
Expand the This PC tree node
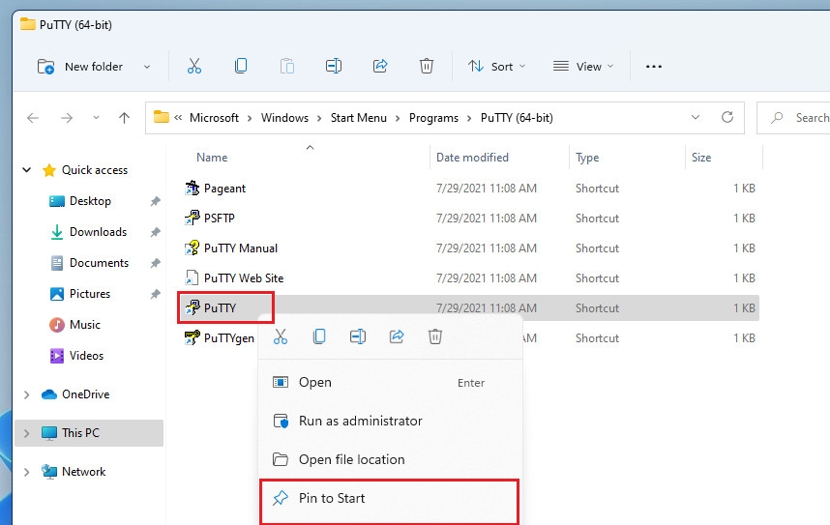pyautogui.click(x=26, y=433)
